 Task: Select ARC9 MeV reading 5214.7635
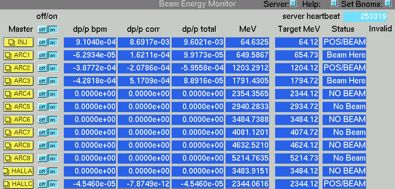[248, 159]
